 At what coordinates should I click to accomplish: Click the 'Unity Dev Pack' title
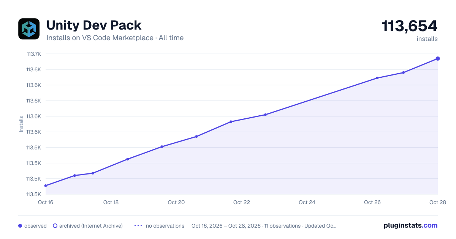point(94,25)
